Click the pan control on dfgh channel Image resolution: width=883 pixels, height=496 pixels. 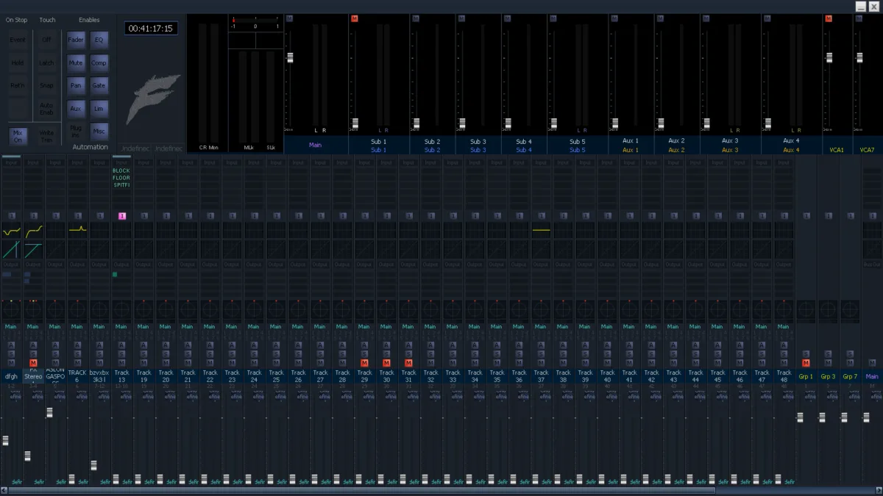click(x=11, y=310)
